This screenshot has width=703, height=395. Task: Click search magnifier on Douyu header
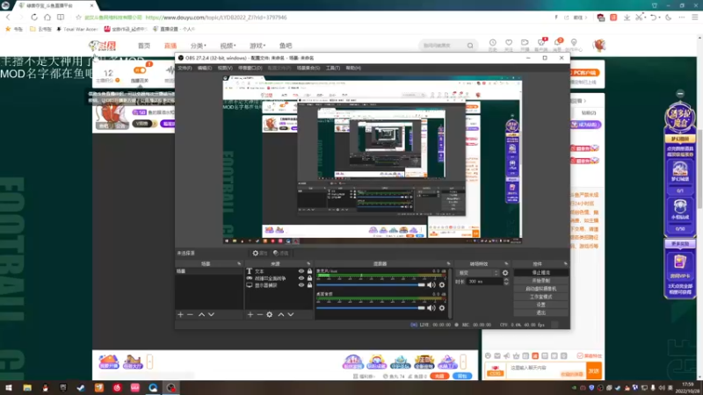470,46
